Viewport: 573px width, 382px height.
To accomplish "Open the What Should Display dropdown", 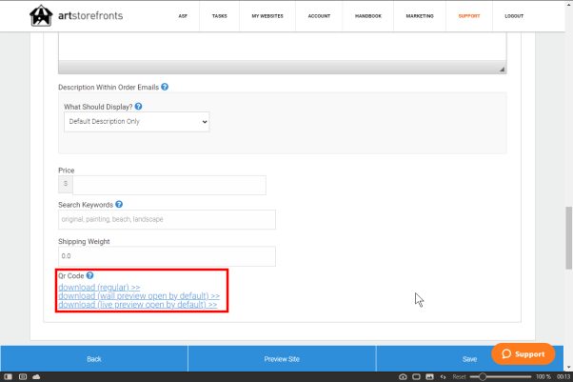I will click(x=136, y=122).
